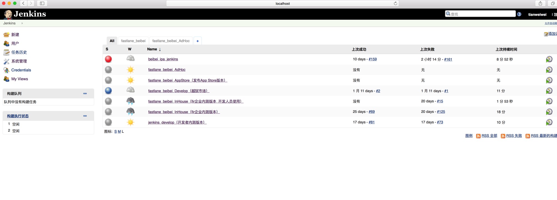Schedule a build for jenkins_develop
557x200 pixels.
(549, 122)
